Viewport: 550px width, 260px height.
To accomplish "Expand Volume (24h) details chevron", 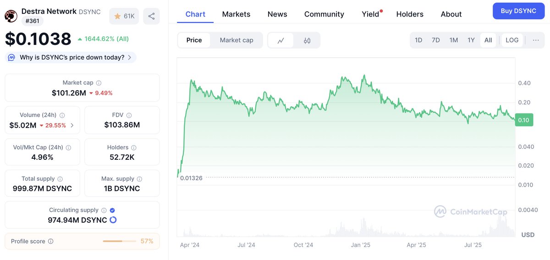I will pos(72,125).
